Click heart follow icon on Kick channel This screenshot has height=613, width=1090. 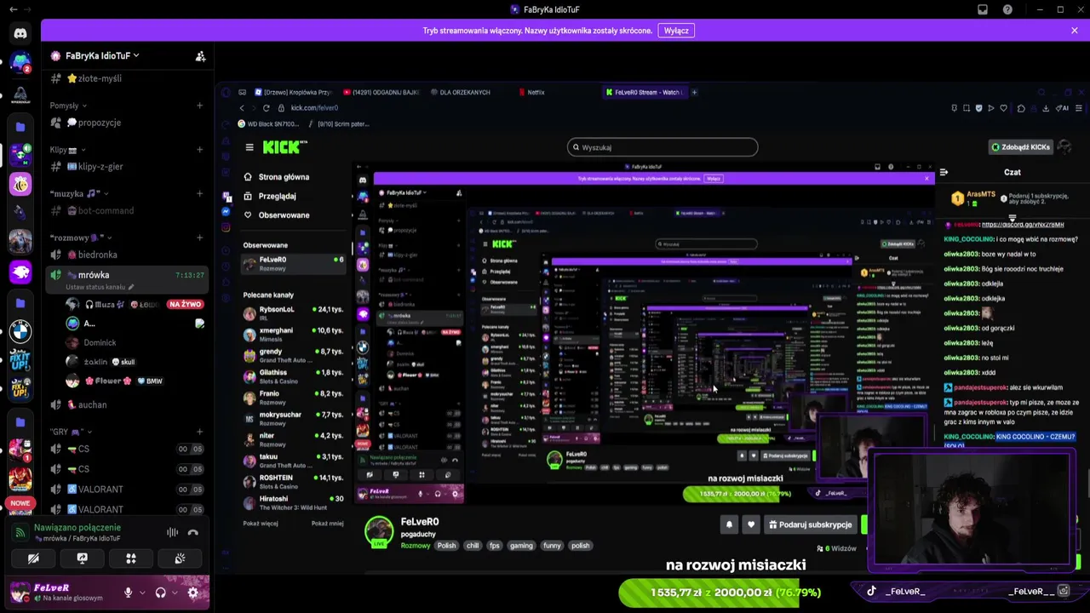[750, 524]
